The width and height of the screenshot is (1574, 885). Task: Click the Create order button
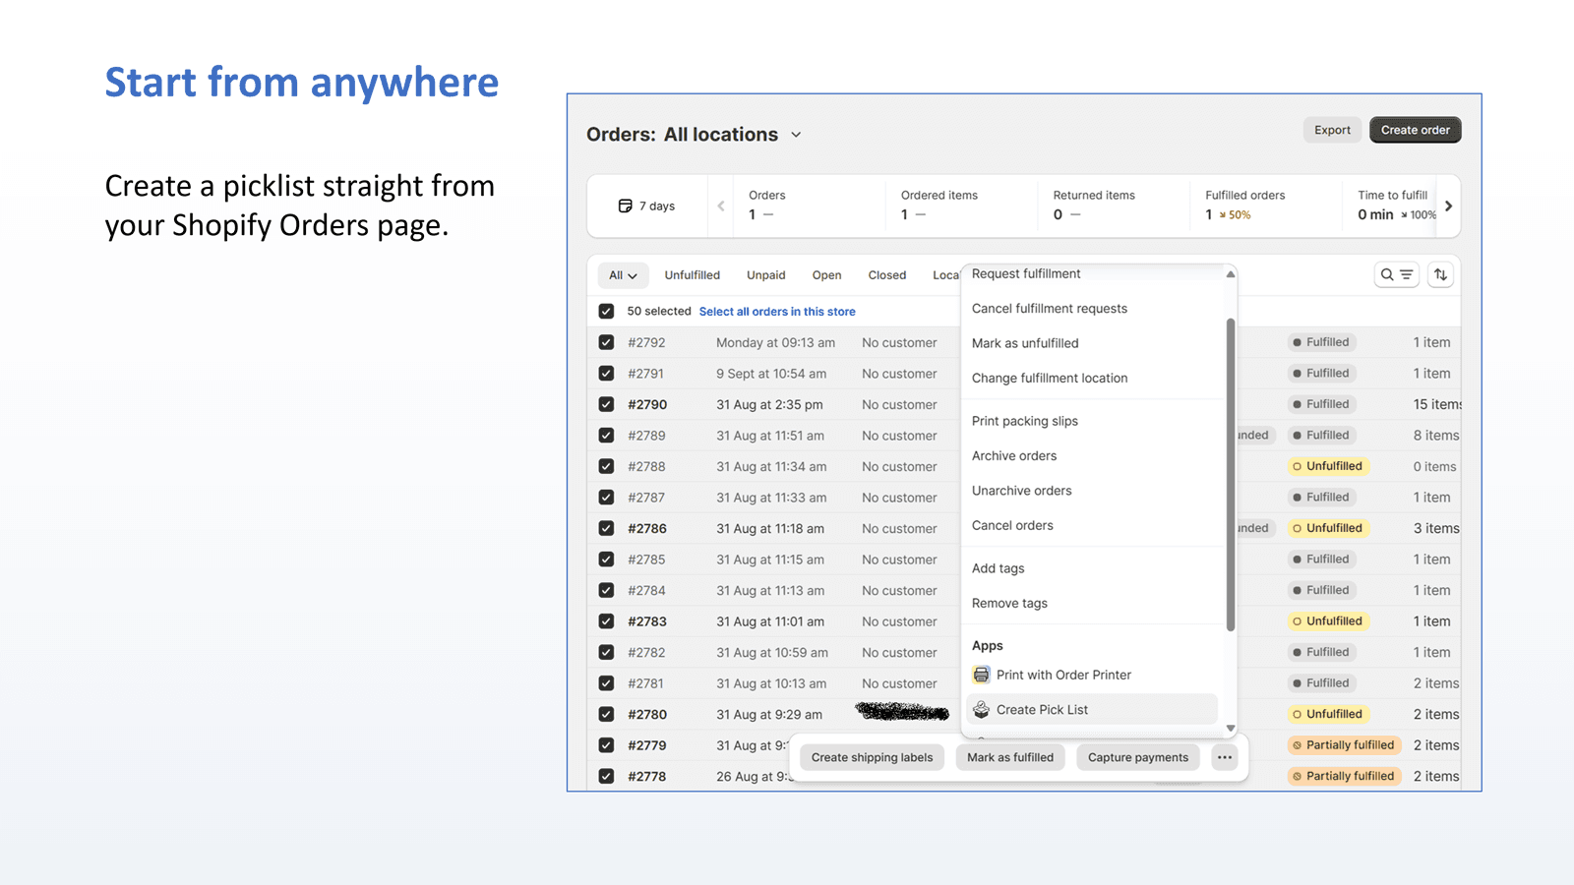tap(1416, 130)
